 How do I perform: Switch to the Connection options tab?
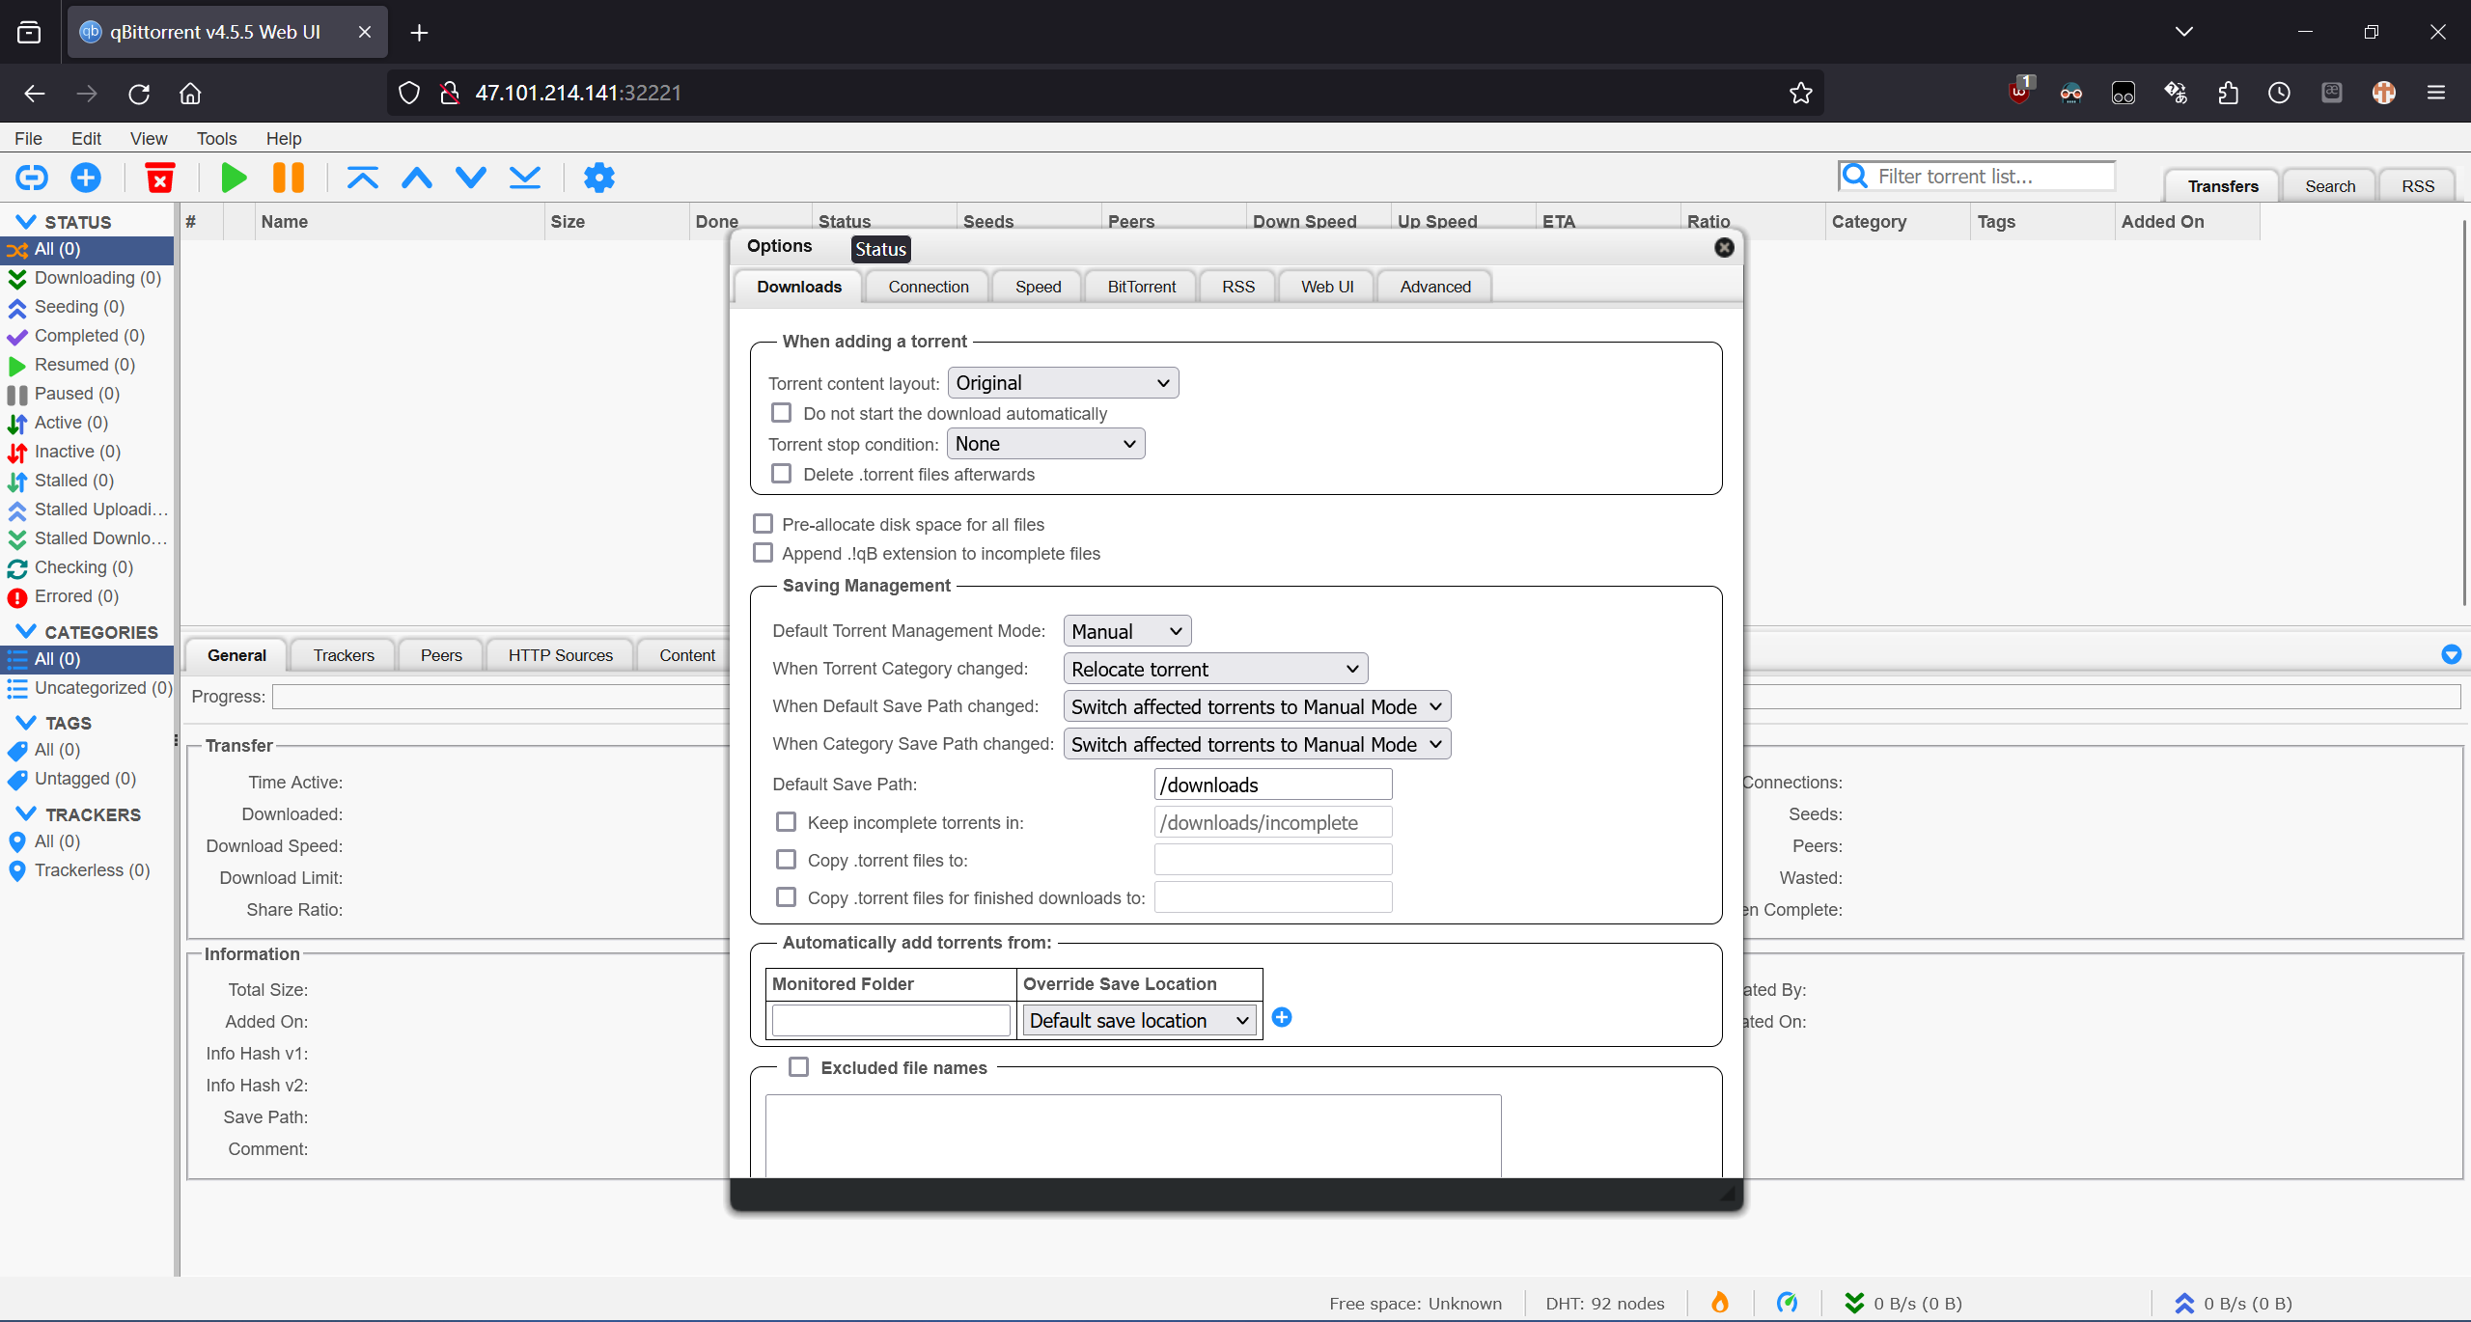click(928, 287)
